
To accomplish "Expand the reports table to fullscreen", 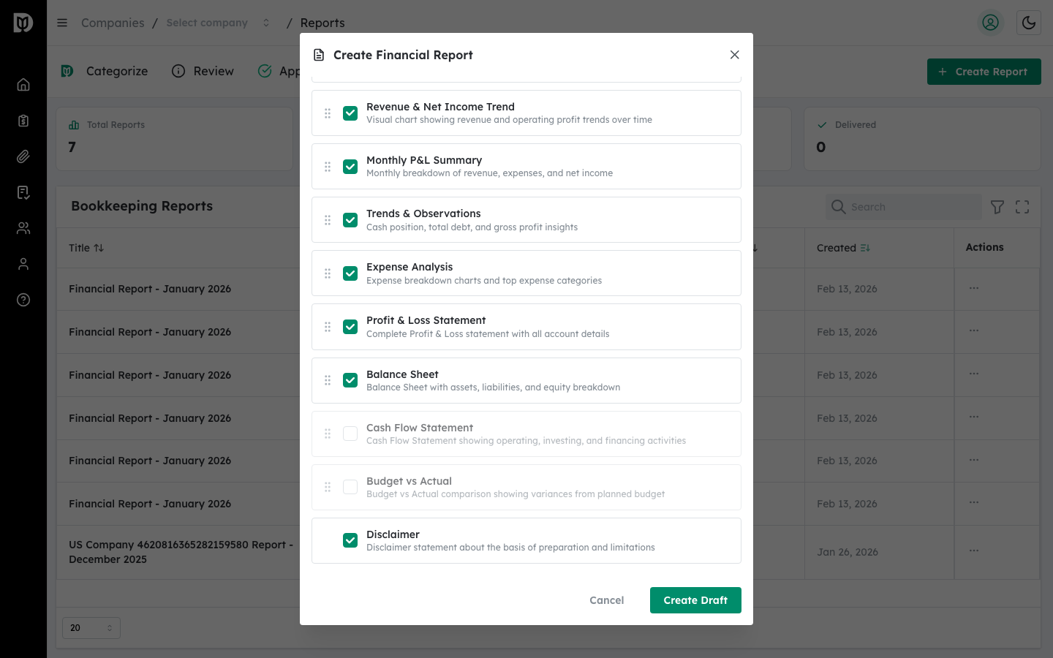I will pyautogui.click(x=1022, y=207).
